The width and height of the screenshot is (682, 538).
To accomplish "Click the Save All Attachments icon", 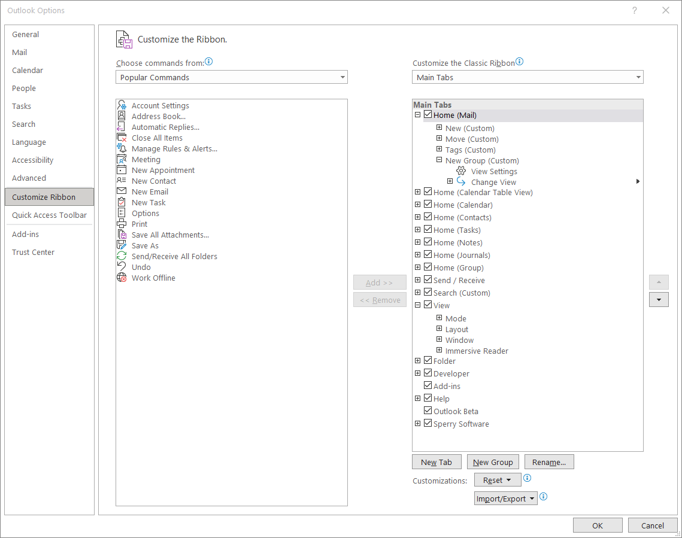I will (x=122, y=235).
